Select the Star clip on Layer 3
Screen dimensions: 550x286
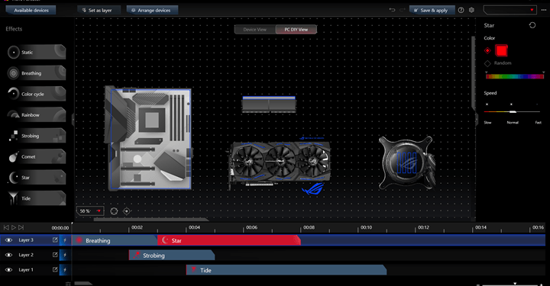coord(229,240)
